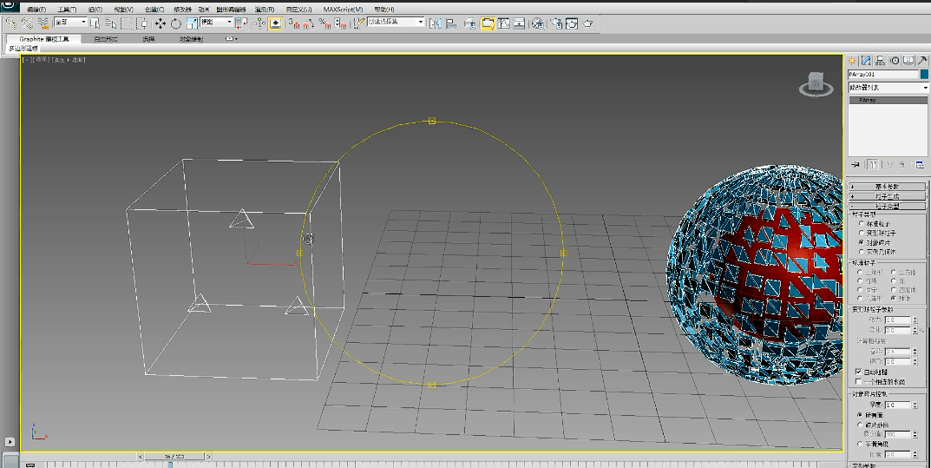This screenshot has height=468, width=931.
Task: Open the Views (V) menu
Action: 123,10
